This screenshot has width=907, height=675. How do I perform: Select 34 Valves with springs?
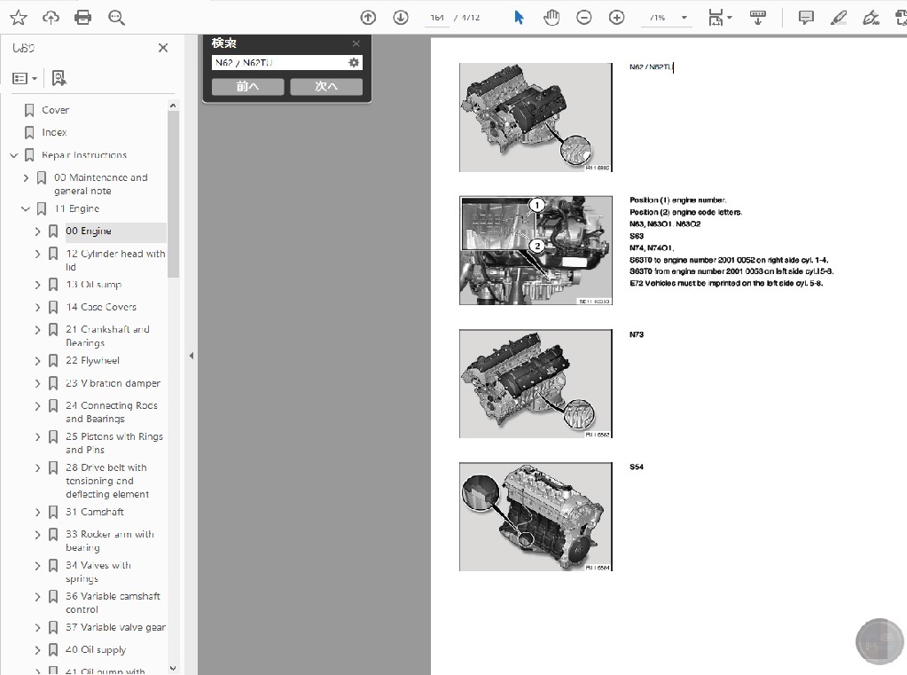click(98, 572)
